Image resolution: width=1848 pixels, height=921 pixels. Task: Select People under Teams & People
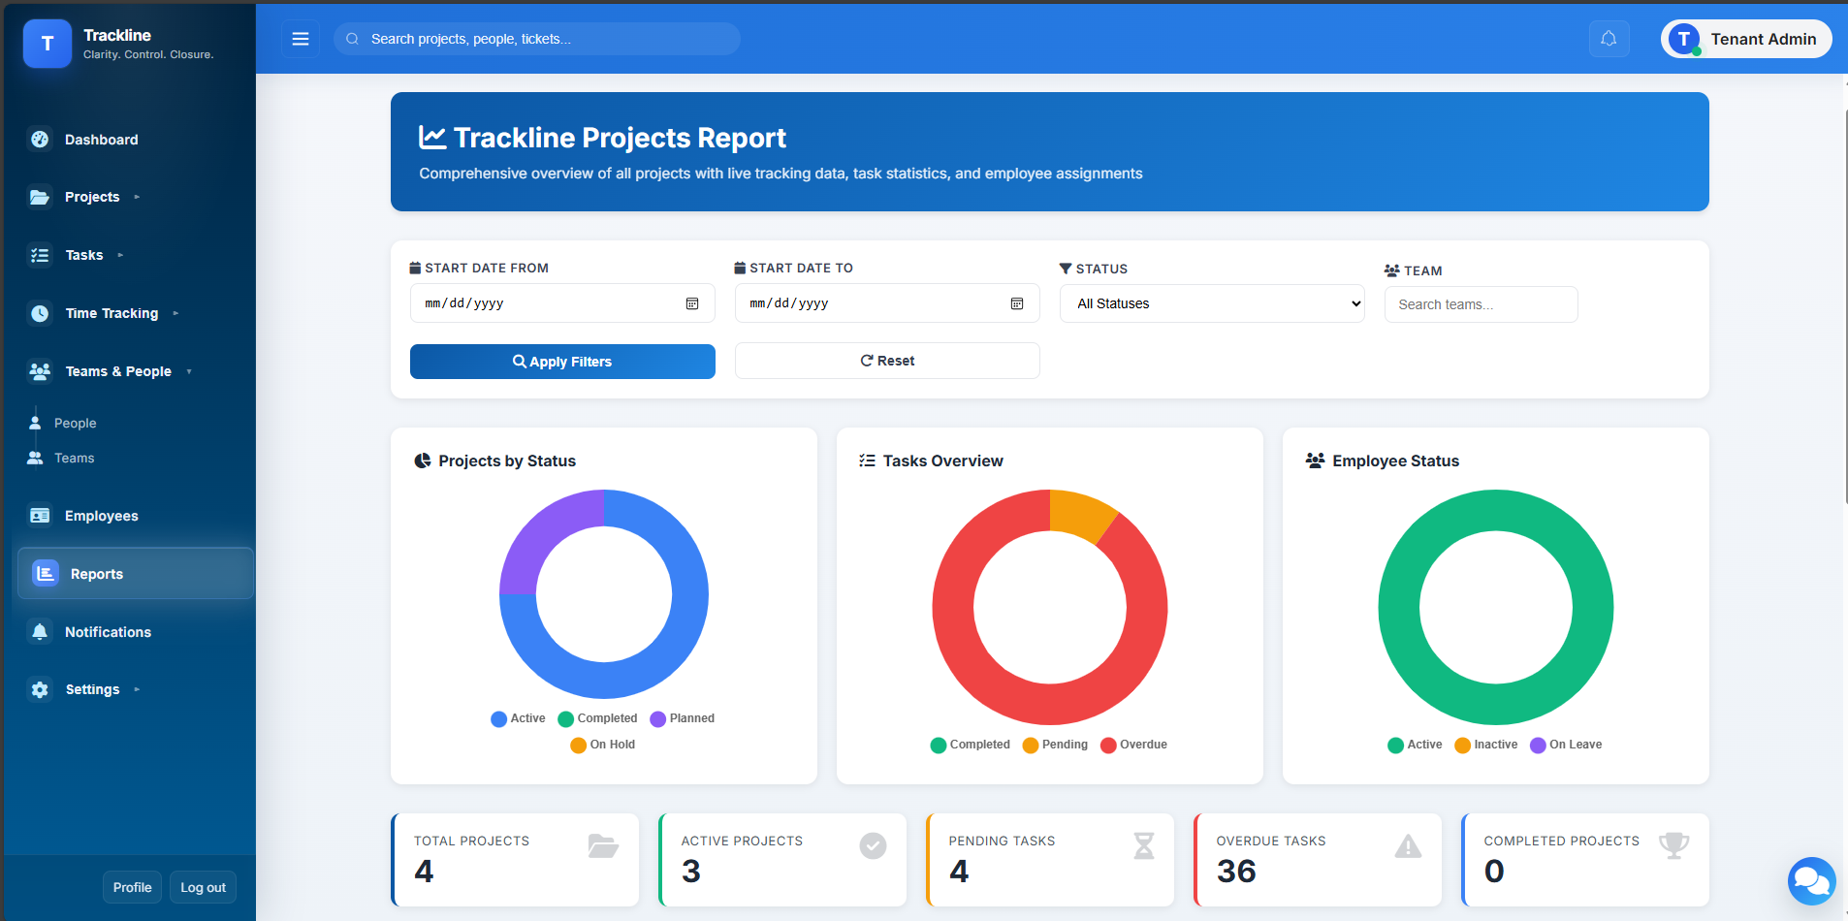point(75,424)
